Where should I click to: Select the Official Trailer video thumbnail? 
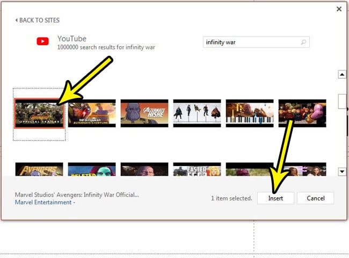[x=39, y=113]
